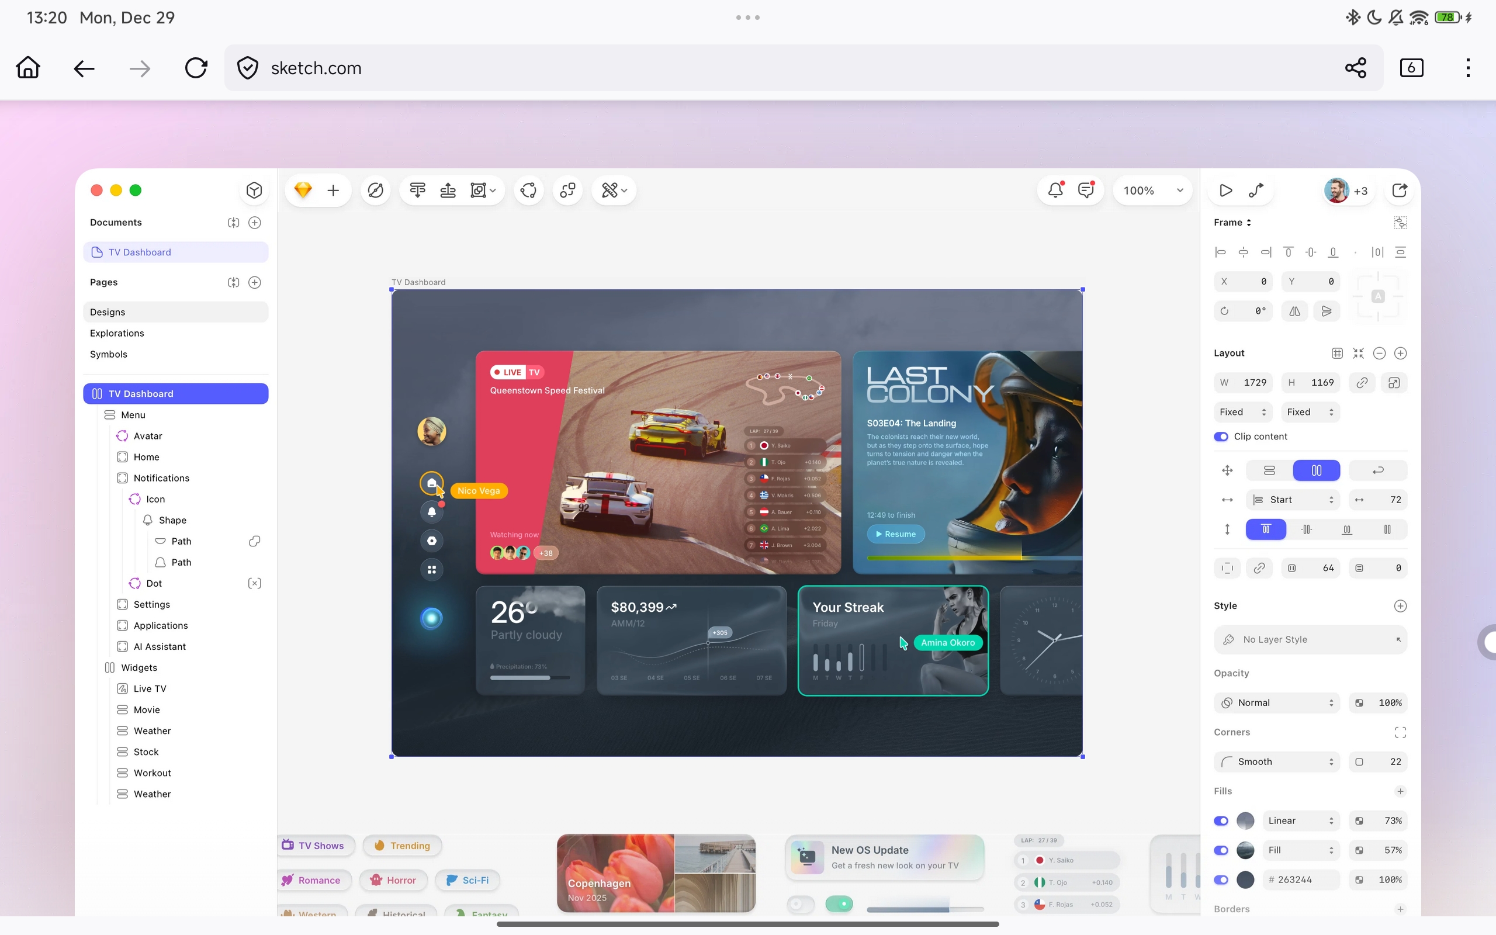This screenshot has height=935, width=1496.
Task: Click the dark fill color swatch showing 263244
Action: click(1245, 879)
